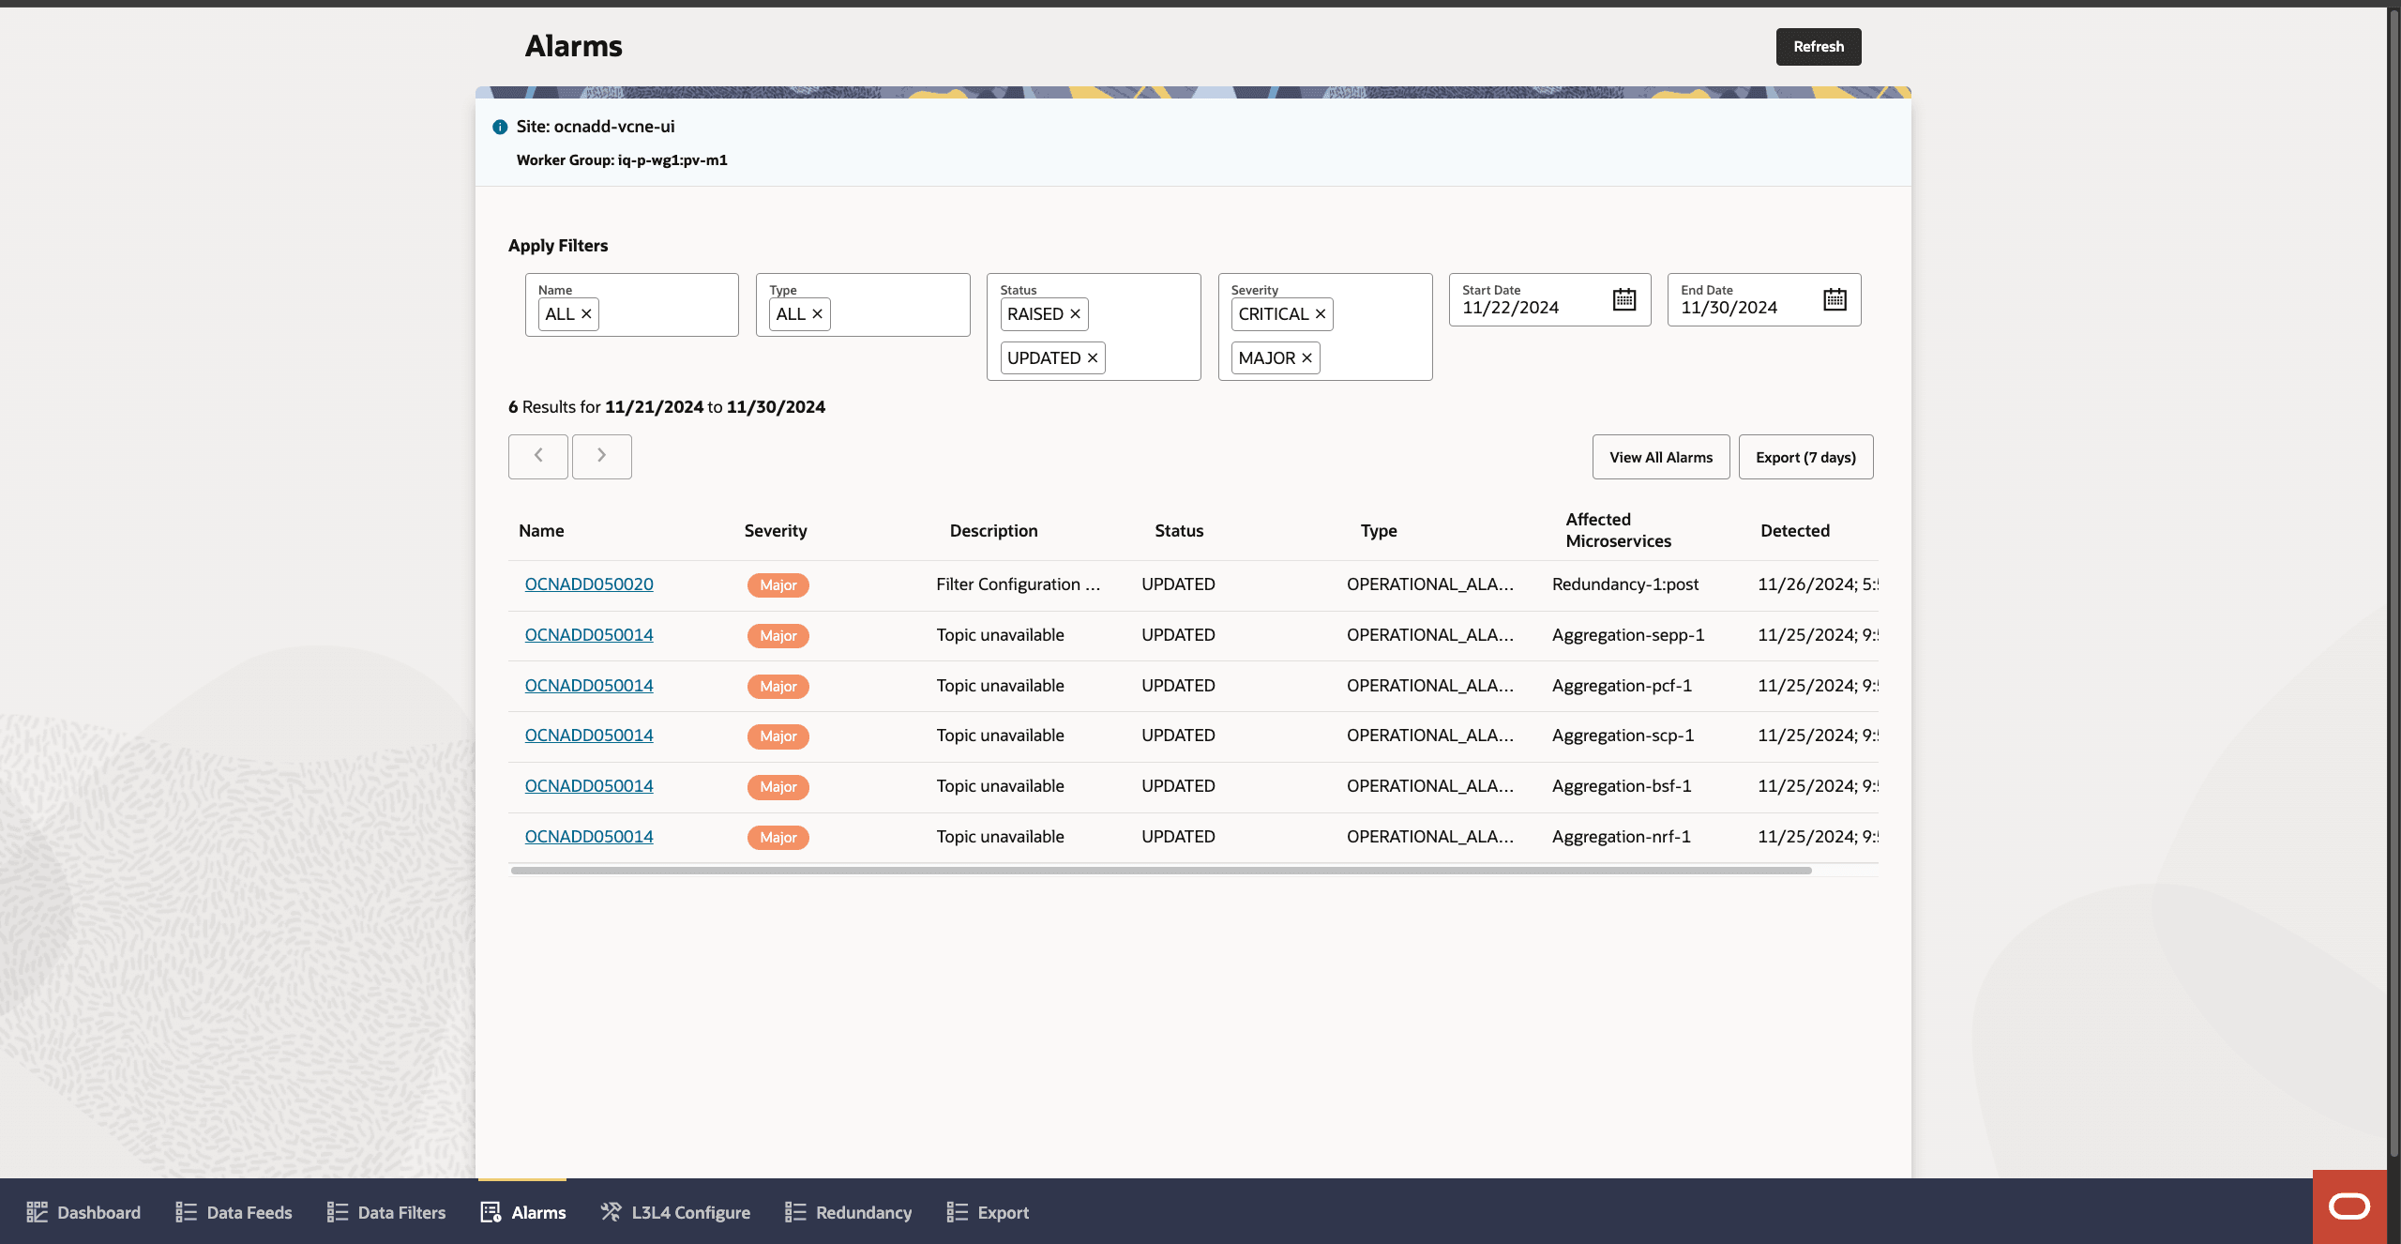Click Major badge in Aggregation-sepp-1 row
The height and width of the screenshot is (1244, 2401).
(x=778, y=636)
